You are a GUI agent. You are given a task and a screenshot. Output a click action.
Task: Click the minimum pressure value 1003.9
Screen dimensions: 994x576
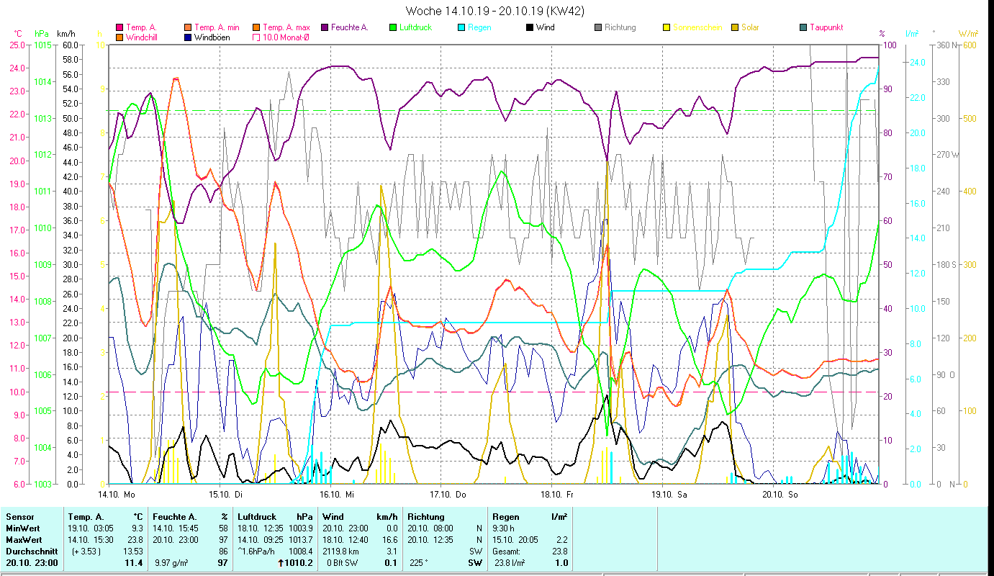(x=300, y=528)
